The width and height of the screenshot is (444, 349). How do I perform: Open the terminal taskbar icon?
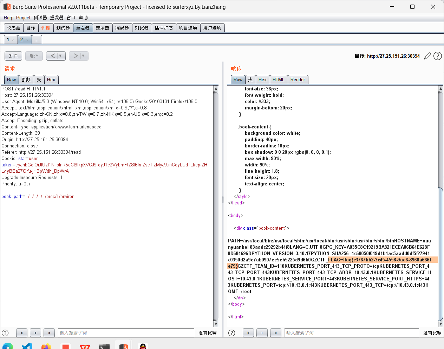(x=104, y=346)
